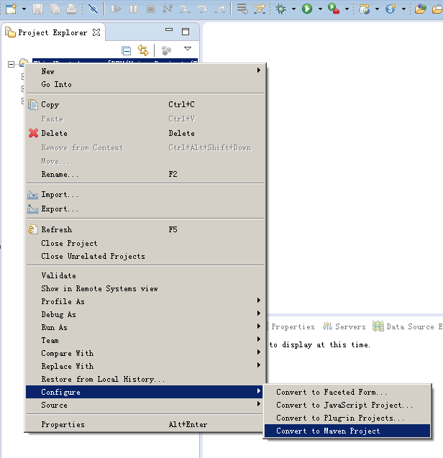Toggle Skip All Breakpoints icon

[93, 9]
